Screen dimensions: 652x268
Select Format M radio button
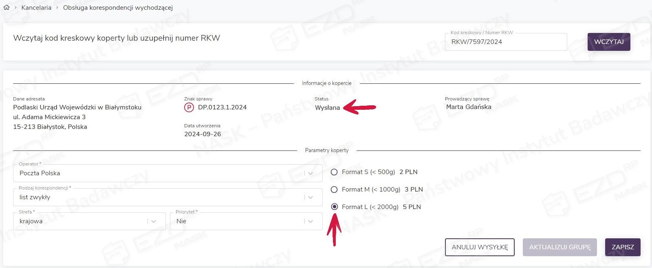(x=334, y=190)
